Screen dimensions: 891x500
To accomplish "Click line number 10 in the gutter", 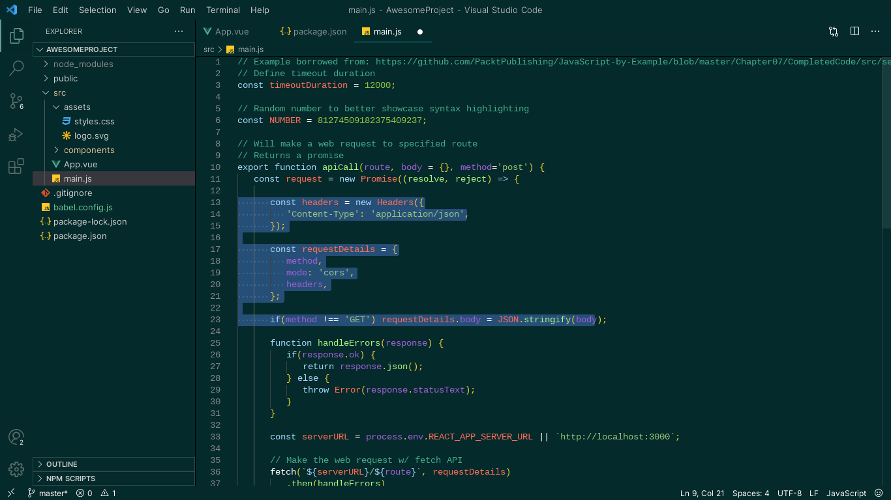I will click(x=215, y=167).
